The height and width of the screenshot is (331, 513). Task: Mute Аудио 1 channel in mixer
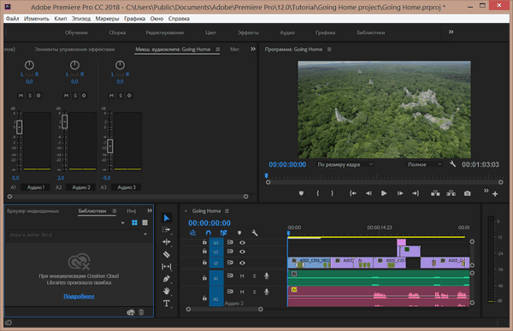(21, 96)
